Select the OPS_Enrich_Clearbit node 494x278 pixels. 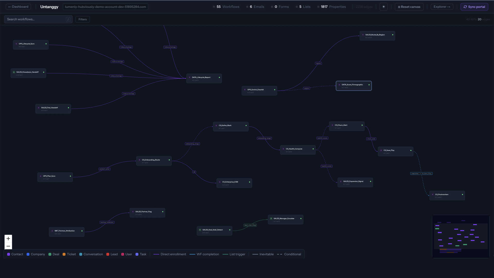click(259, 91)
